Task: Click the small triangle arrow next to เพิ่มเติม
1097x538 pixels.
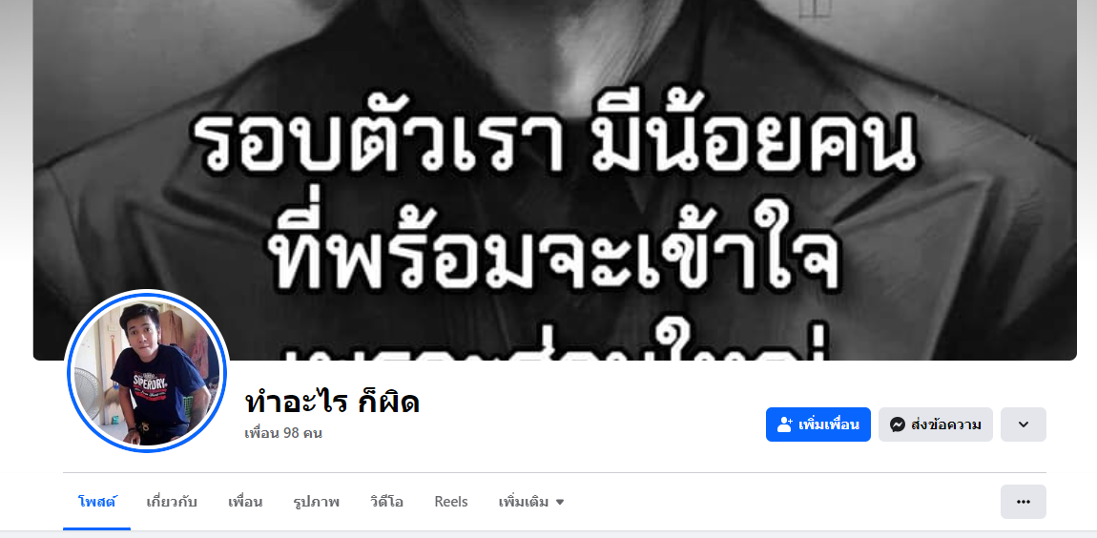Action: pyautogui.click(x=560, y=503)
